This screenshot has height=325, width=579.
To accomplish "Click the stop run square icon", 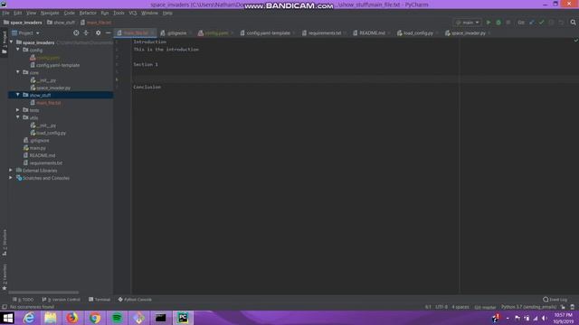I will [508, 23].
